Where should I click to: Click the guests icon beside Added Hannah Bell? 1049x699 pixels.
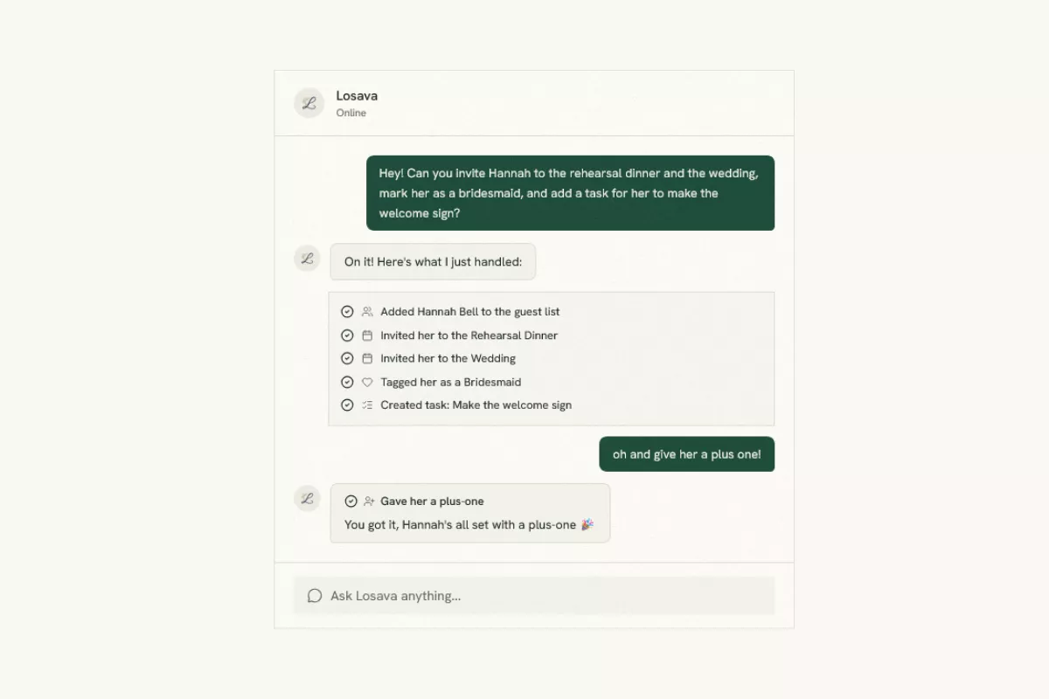367,312
